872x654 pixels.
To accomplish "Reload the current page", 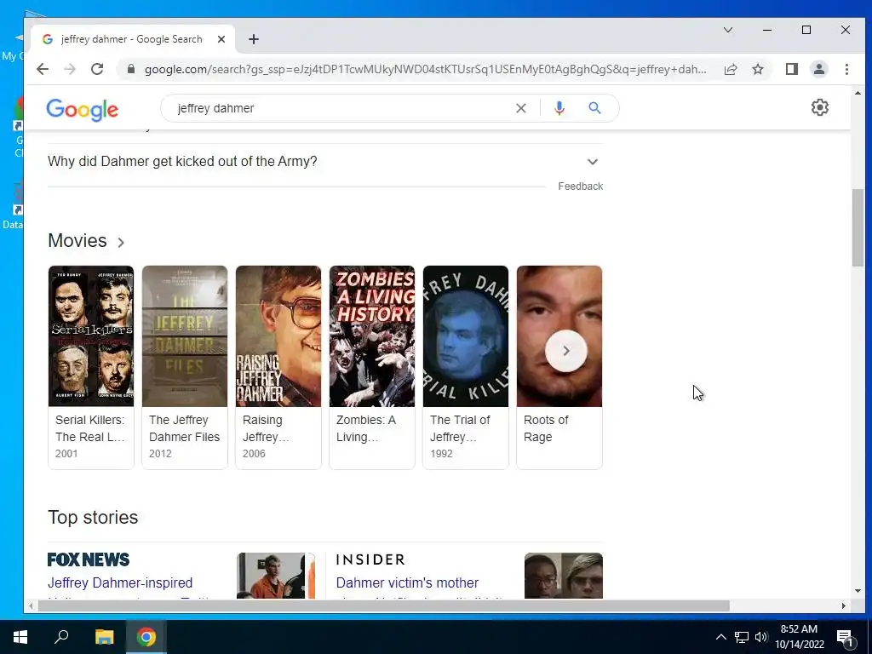I will [97, 69].
